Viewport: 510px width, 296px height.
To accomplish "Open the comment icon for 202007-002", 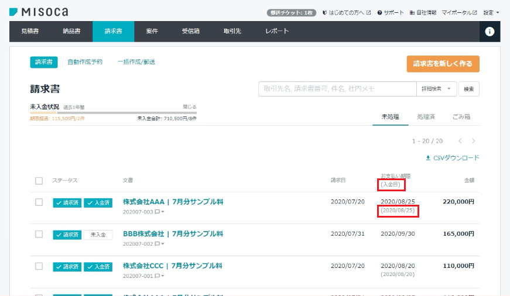I will click(x=157, y=244).
